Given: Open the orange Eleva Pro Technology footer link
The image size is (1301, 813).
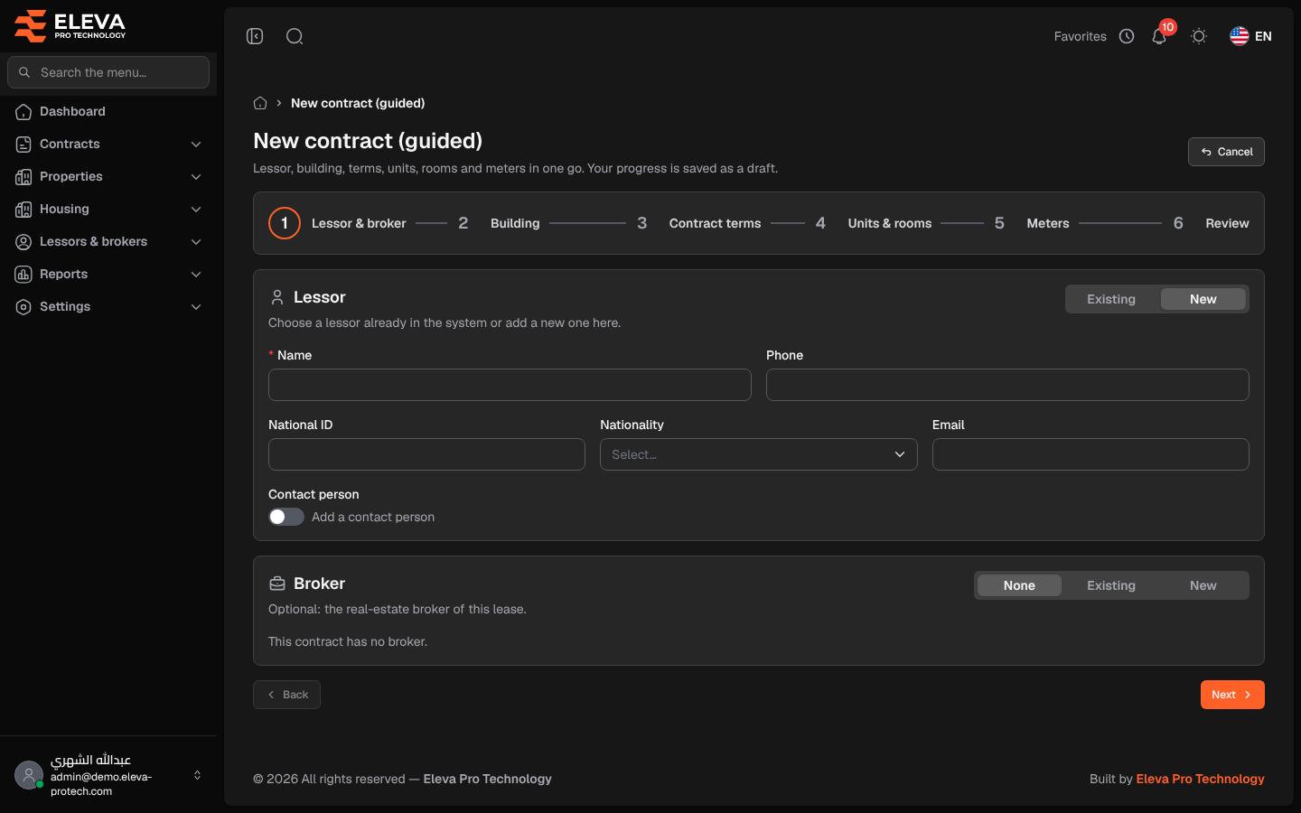Looking at the screenshot, I should click(x=1200, y=779).
